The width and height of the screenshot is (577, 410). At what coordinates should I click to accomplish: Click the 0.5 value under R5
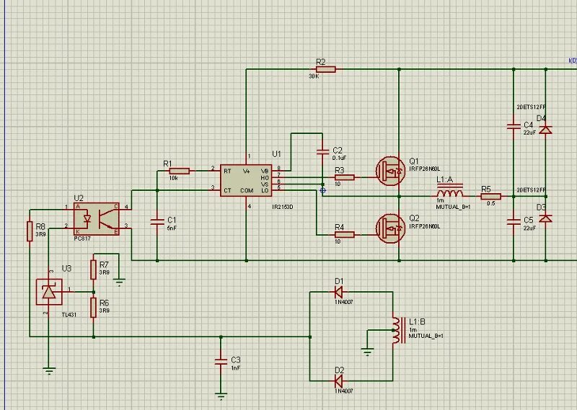(491, 203)
